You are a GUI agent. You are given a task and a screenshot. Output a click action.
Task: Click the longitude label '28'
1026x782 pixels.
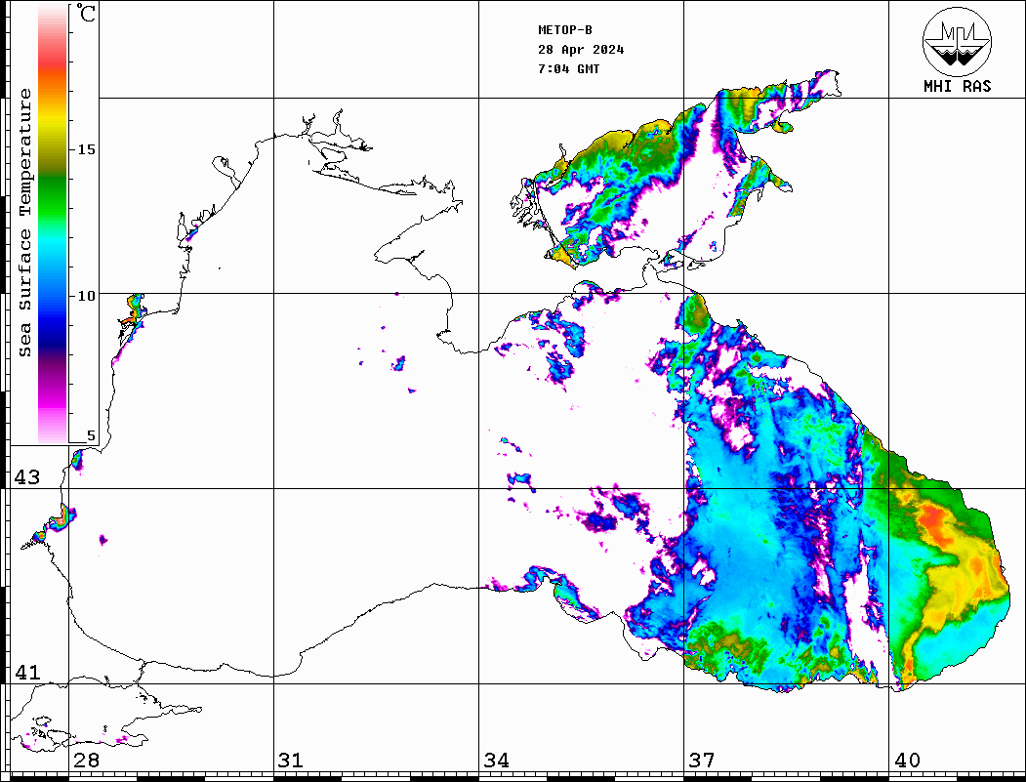[x=86, y=761]
